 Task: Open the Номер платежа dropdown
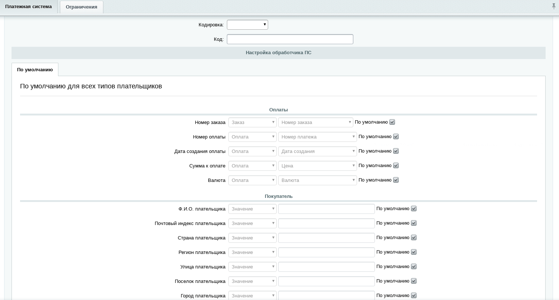click(318, 137)
